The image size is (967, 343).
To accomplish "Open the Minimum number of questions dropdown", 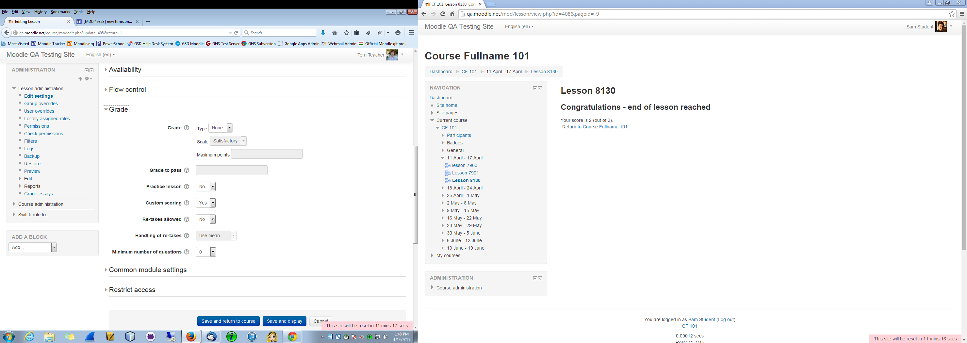I will pos(206,252).
